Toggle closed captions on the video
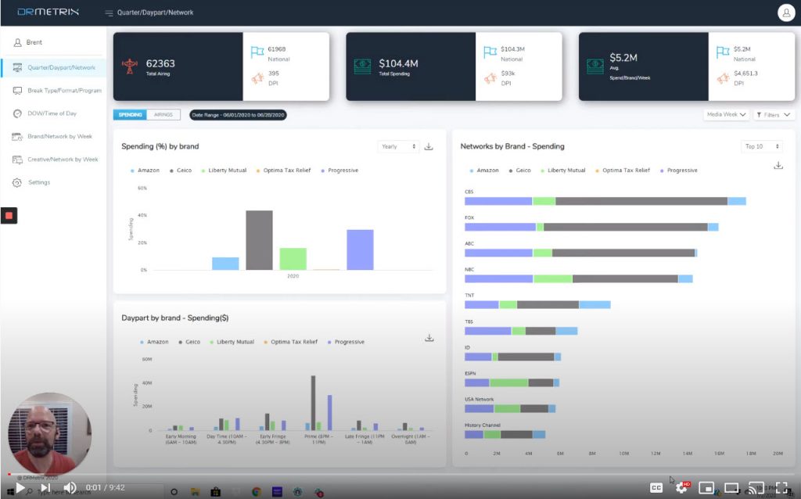 click(656, 487)
